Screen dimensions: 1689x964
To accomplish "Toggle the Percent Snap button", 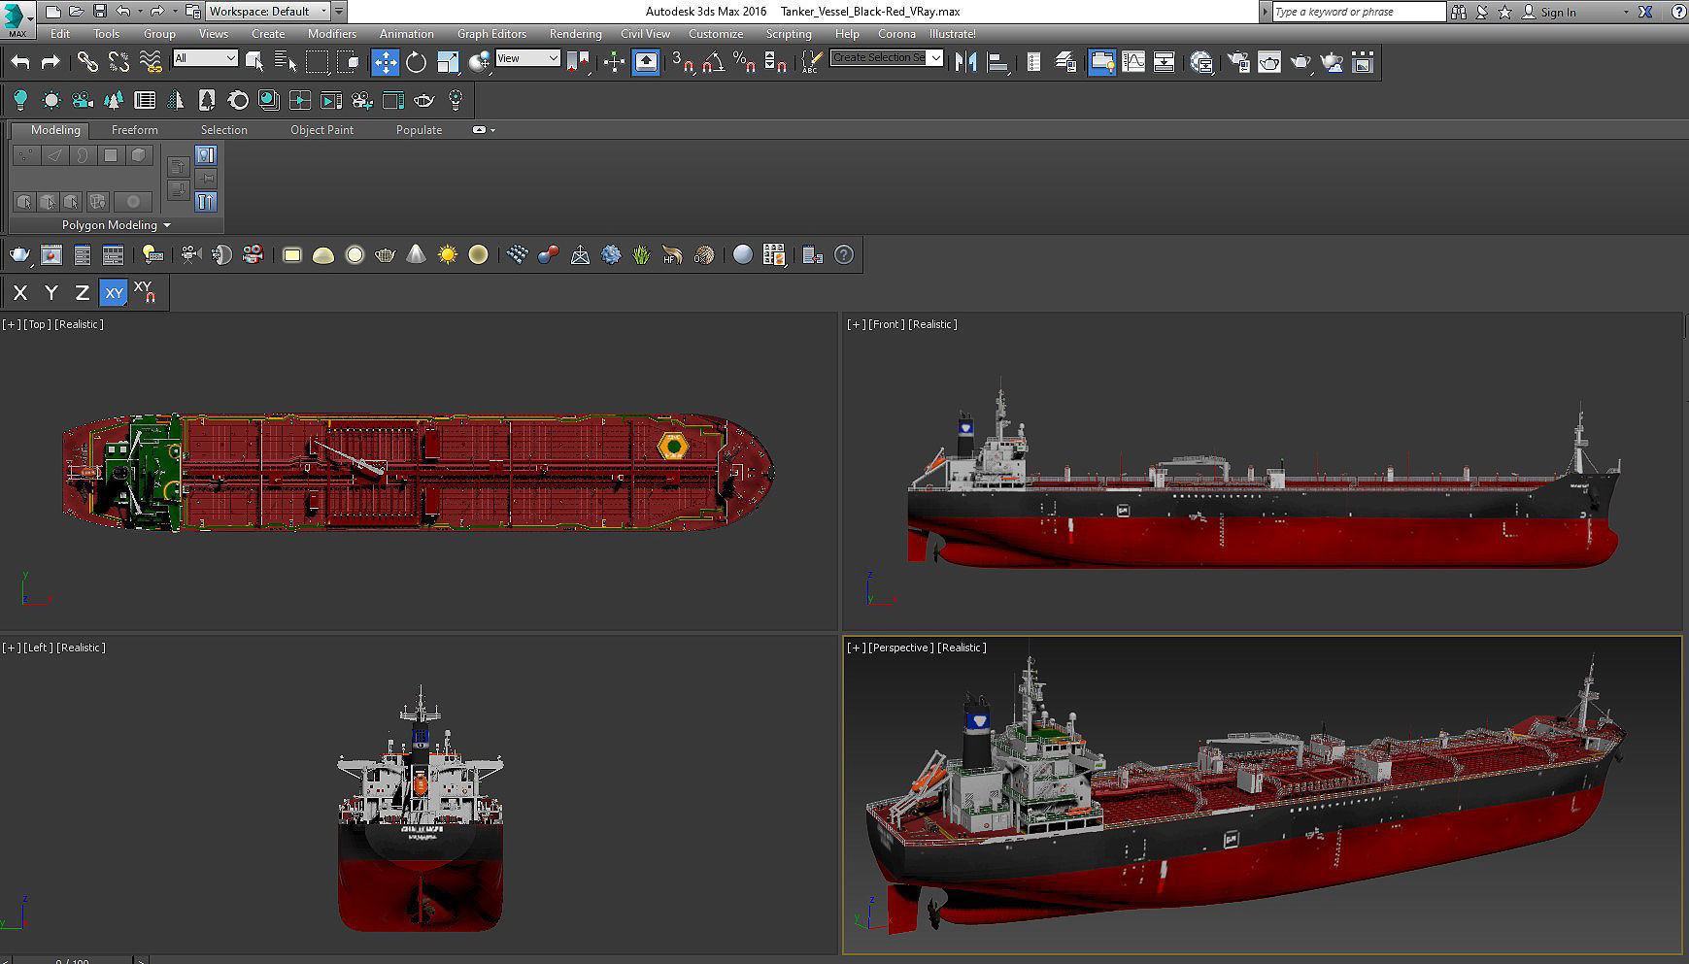I will 745,62.
